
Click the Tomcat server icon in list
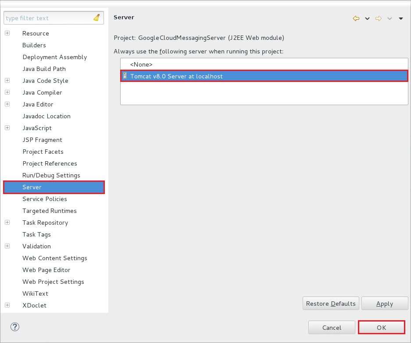tap(125, 76)
